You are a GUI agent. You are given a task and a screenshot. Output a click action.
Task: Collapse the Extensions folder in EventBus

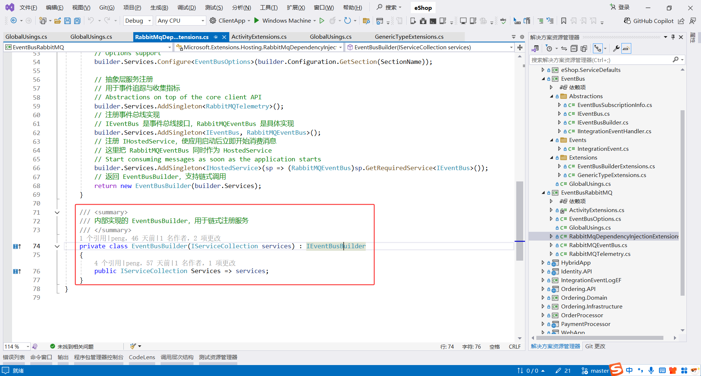point(551,158)
